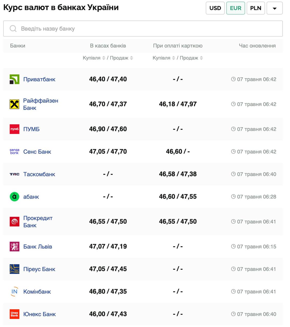290x327 pixels.
Task: Click the Прокредит Банк red logo
Action: [14, 221]
